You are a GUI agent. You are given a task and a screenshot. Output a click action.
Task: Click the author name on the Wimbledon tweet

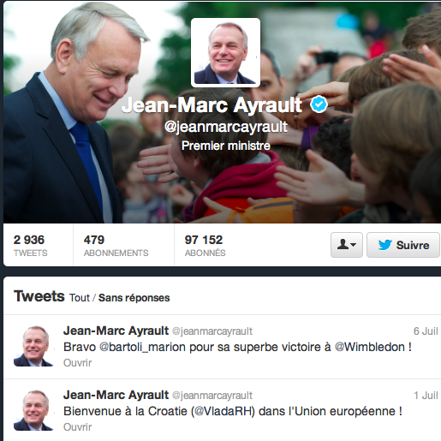(x=116, y=331)
